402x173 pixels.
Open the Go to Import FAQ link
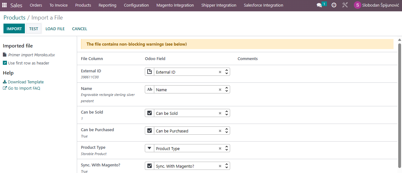(x=24, y=88)
